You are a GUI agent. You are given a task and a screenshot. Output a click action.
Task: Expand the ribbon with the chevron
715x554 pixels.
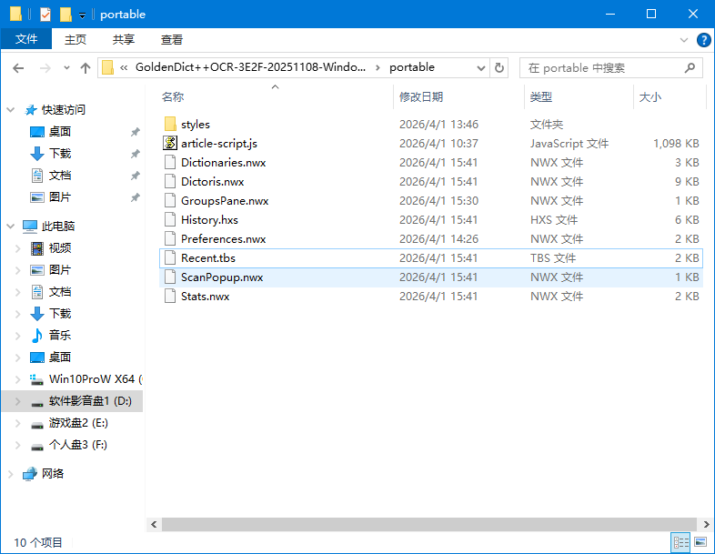pos(684,40)
